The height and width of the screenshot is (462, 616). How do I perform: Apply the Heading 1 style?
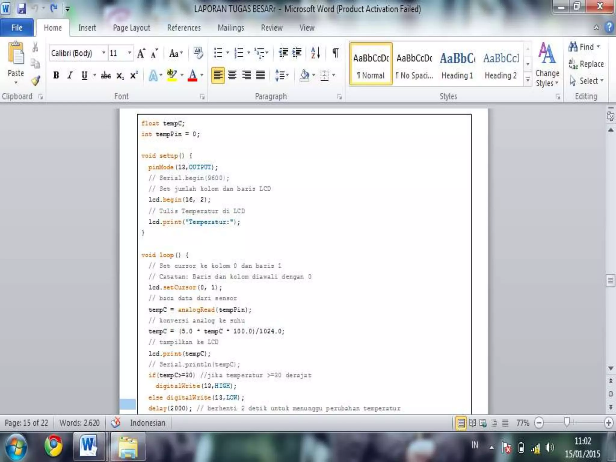pyautogui.click(x=457, y=64)
